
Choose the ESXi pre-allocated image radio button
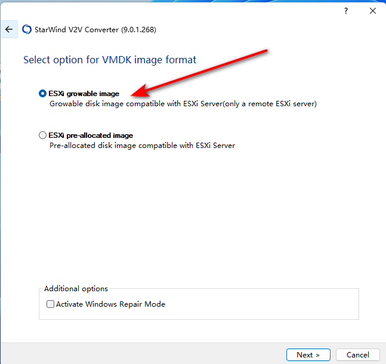[42, 135]
